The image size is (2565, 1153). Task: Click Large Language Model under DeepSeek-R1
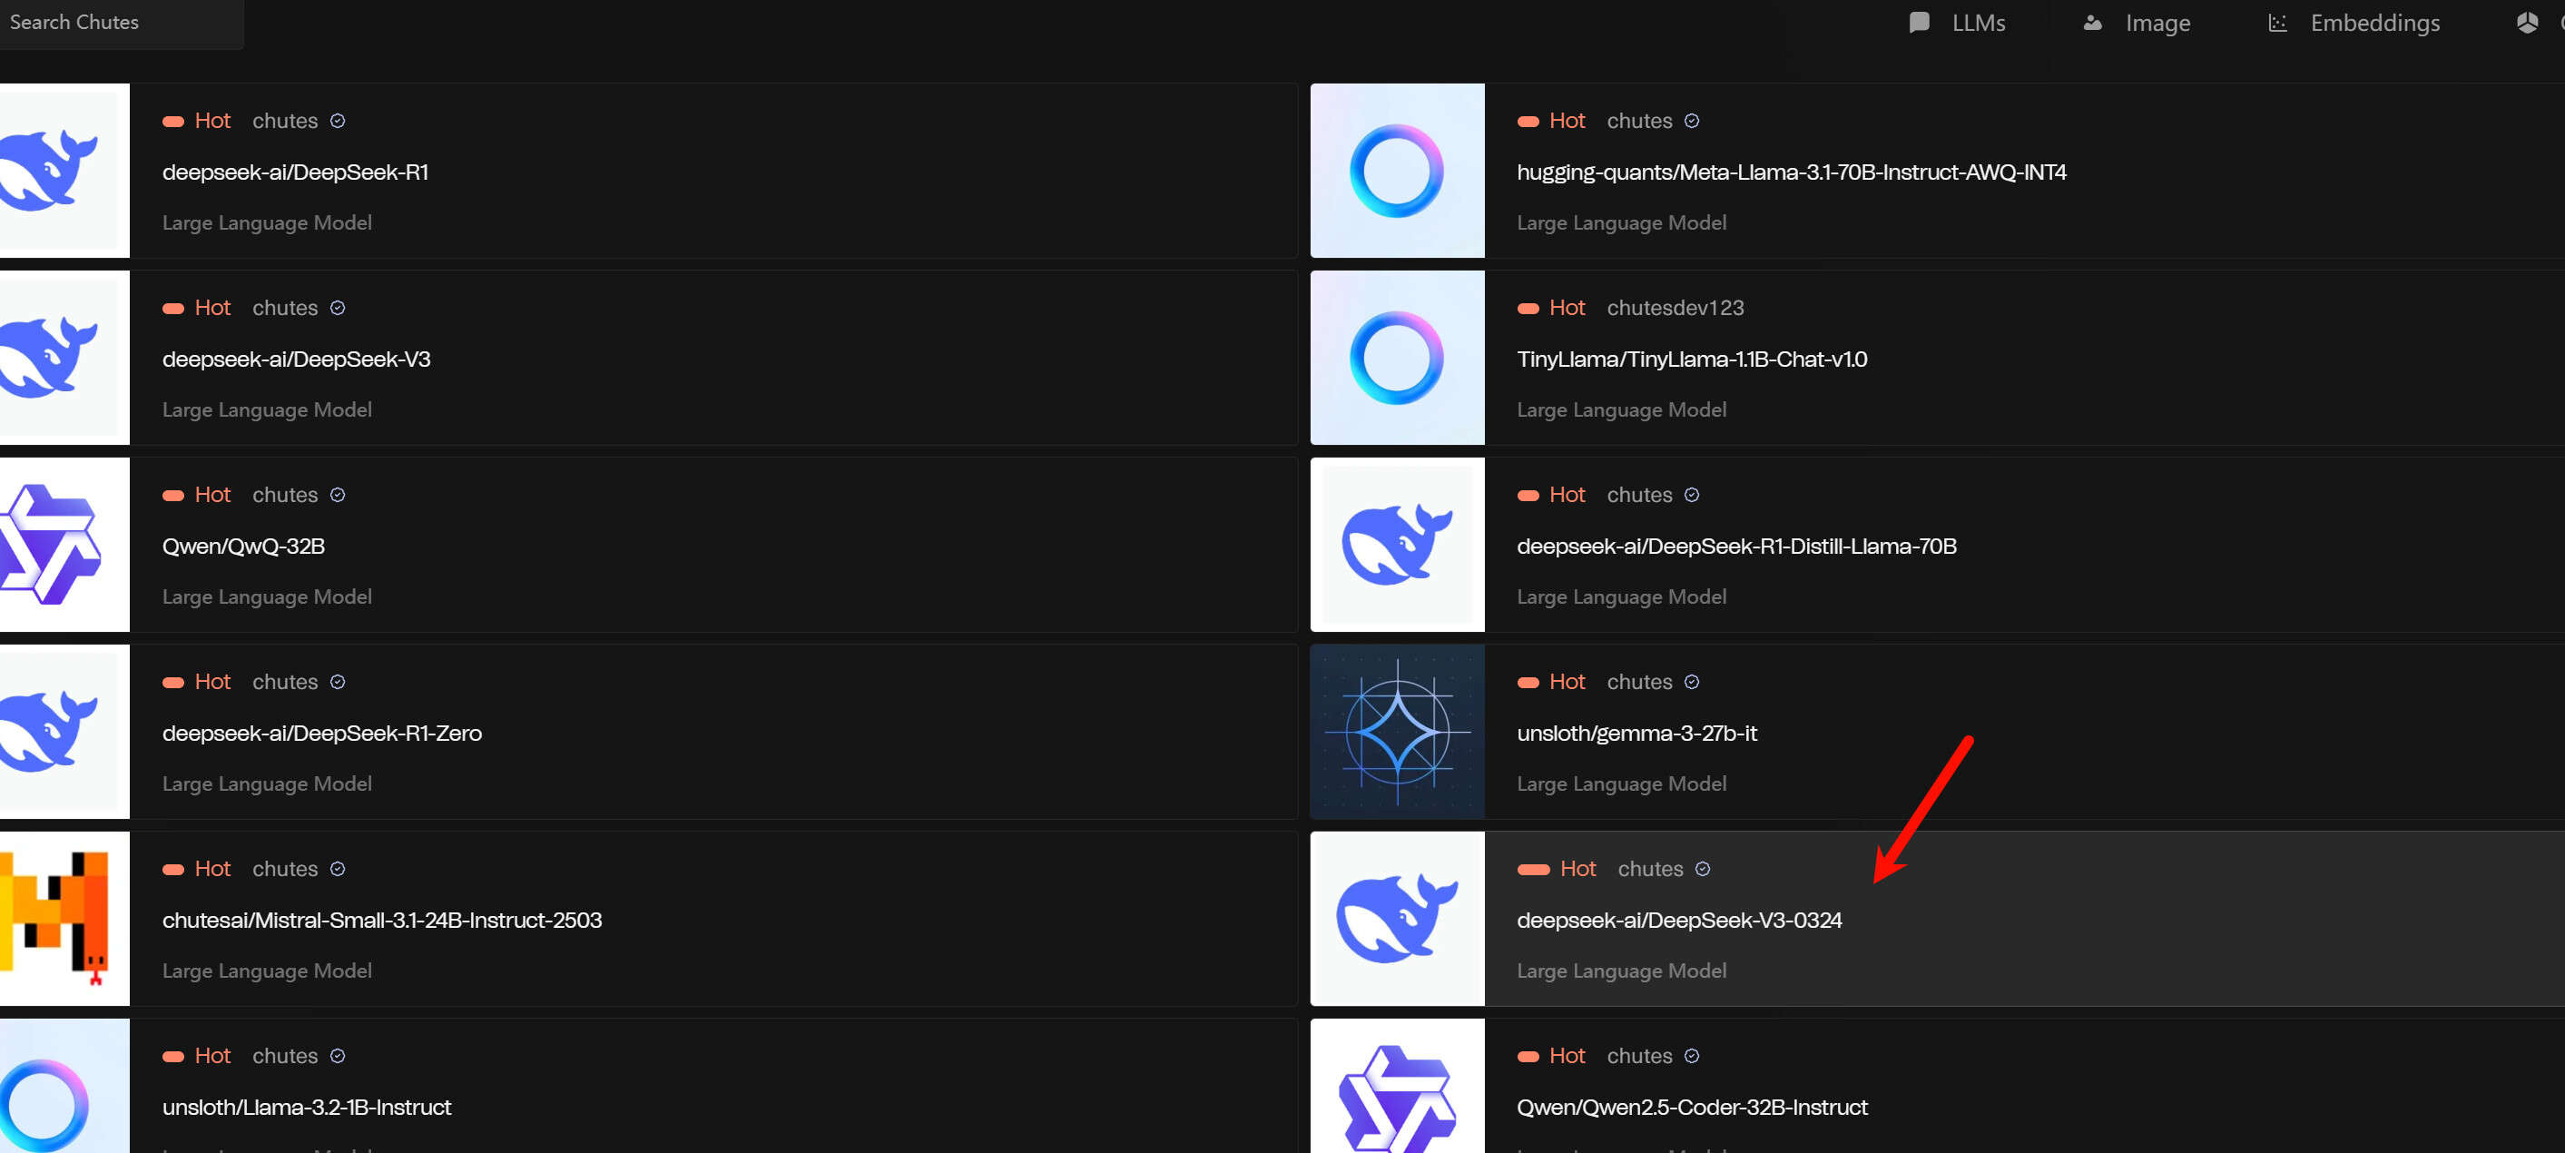267,223
